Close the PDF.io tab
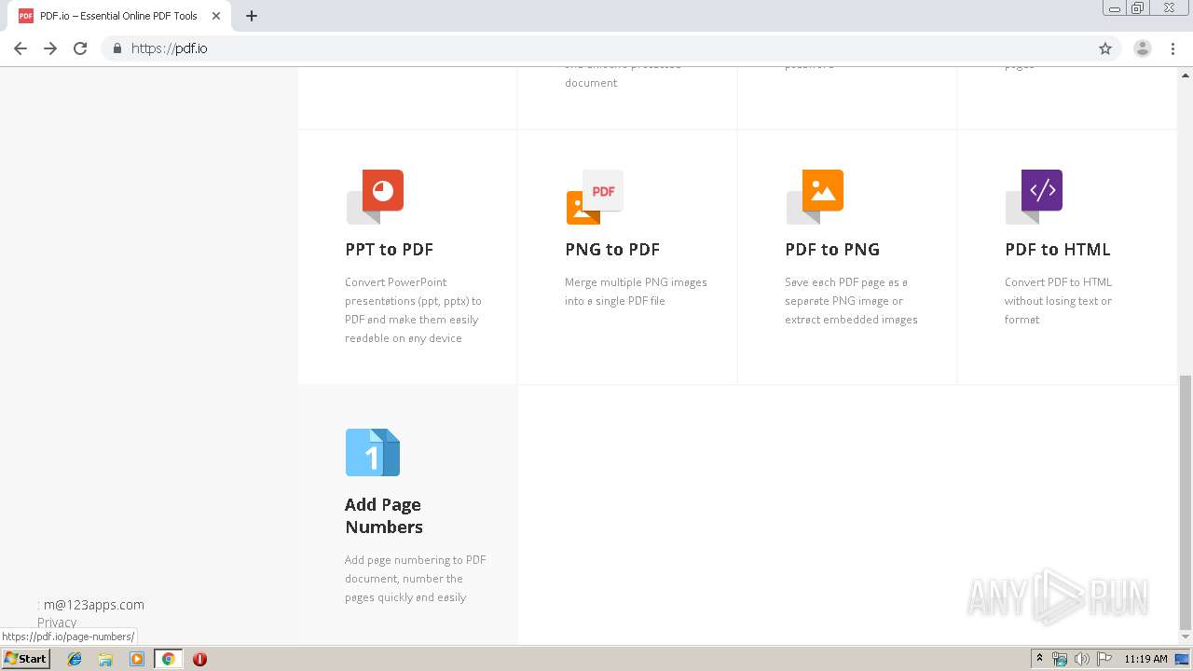 pyautogui.click(x=216, y=16)
